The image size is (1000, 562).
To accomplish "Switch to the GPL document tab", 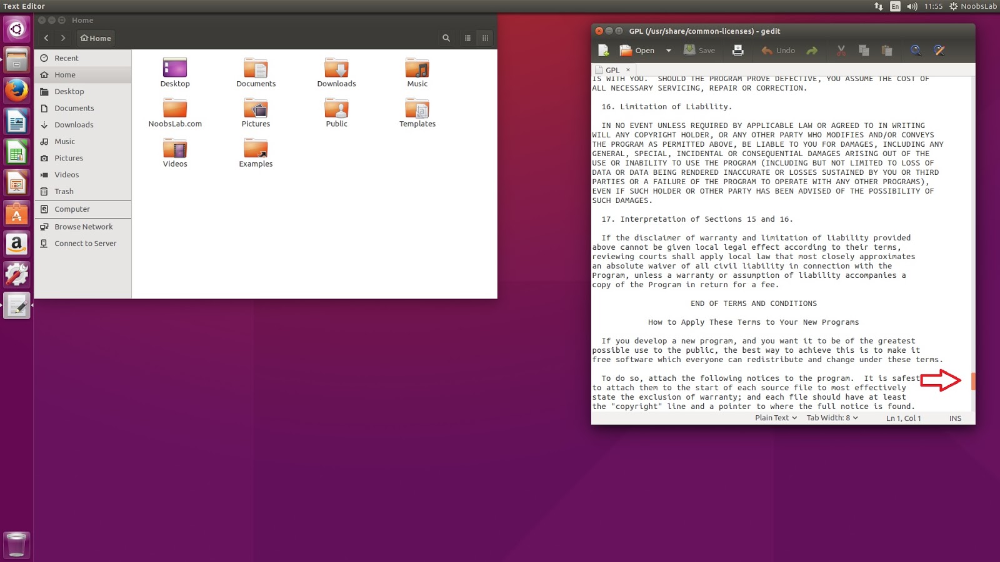I will [x=611, y=70].
